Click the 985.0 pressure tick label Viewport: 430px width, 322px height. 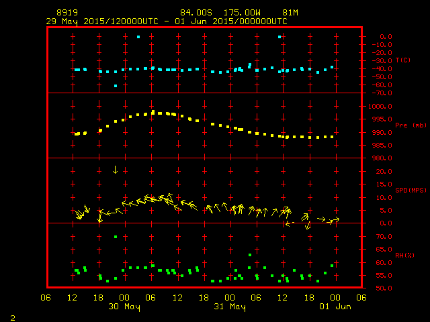point(382,146)
